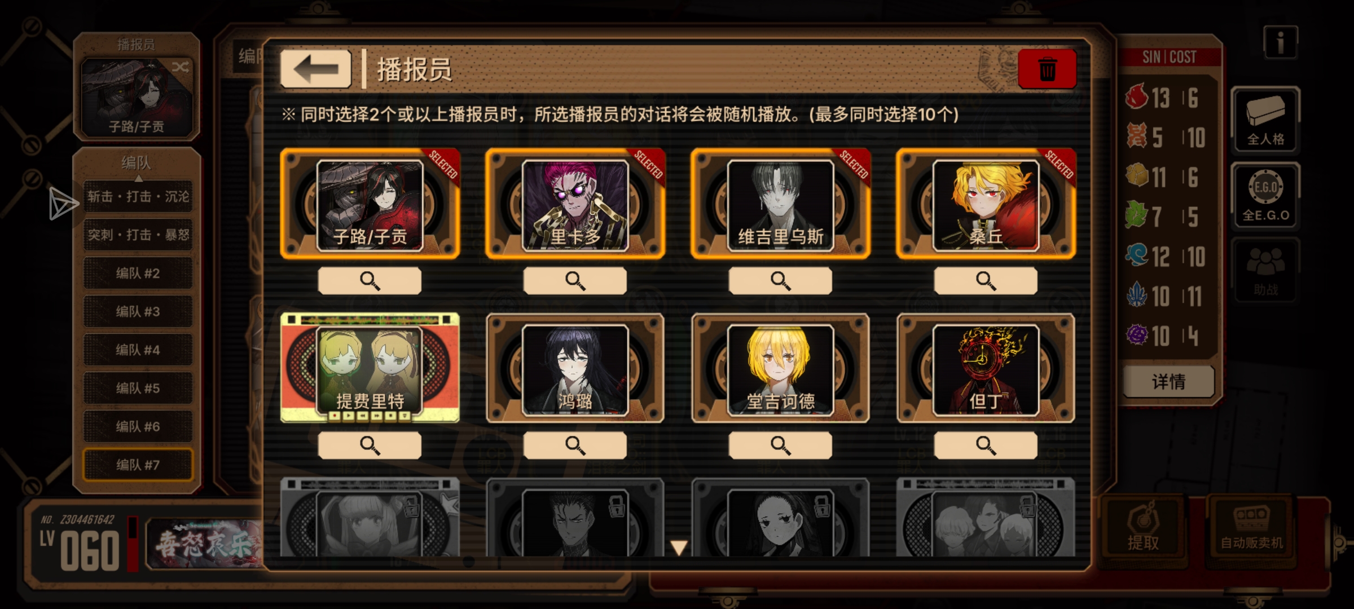Click magnifier under 但丁 announcer
Screen dimensions: 1354x609
point(986,445)
